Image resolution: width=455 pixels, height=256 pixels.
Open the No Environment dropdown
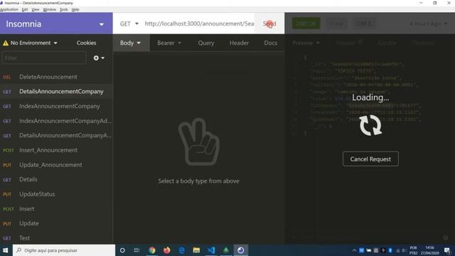(30, 43)
